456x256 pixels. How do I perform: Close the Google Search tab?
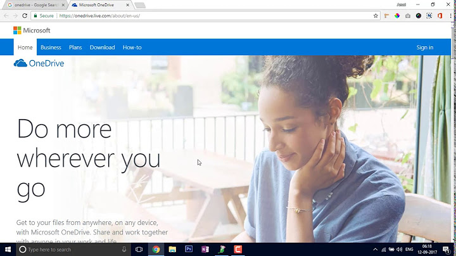(63, 5)
